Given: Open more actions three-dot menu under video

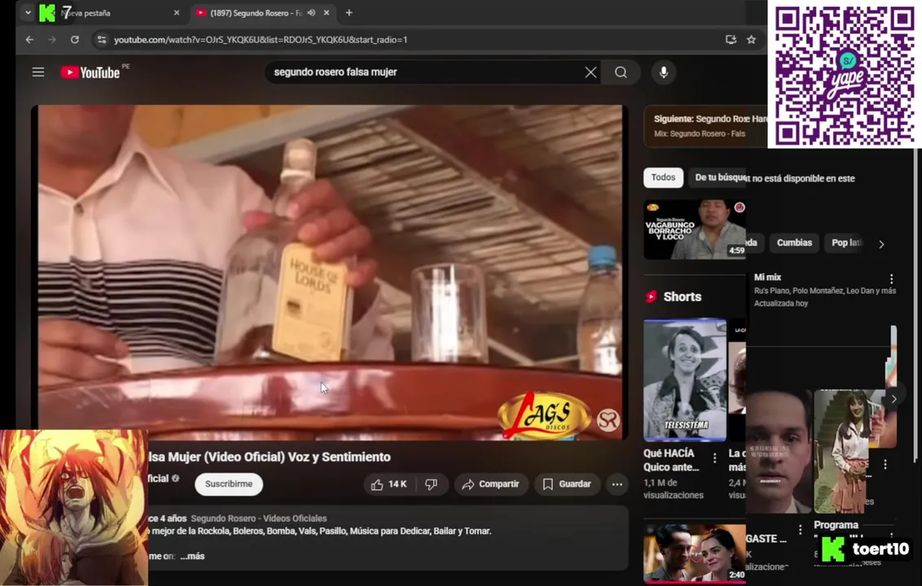Looking at the screenshot, I should pos(617,483).
